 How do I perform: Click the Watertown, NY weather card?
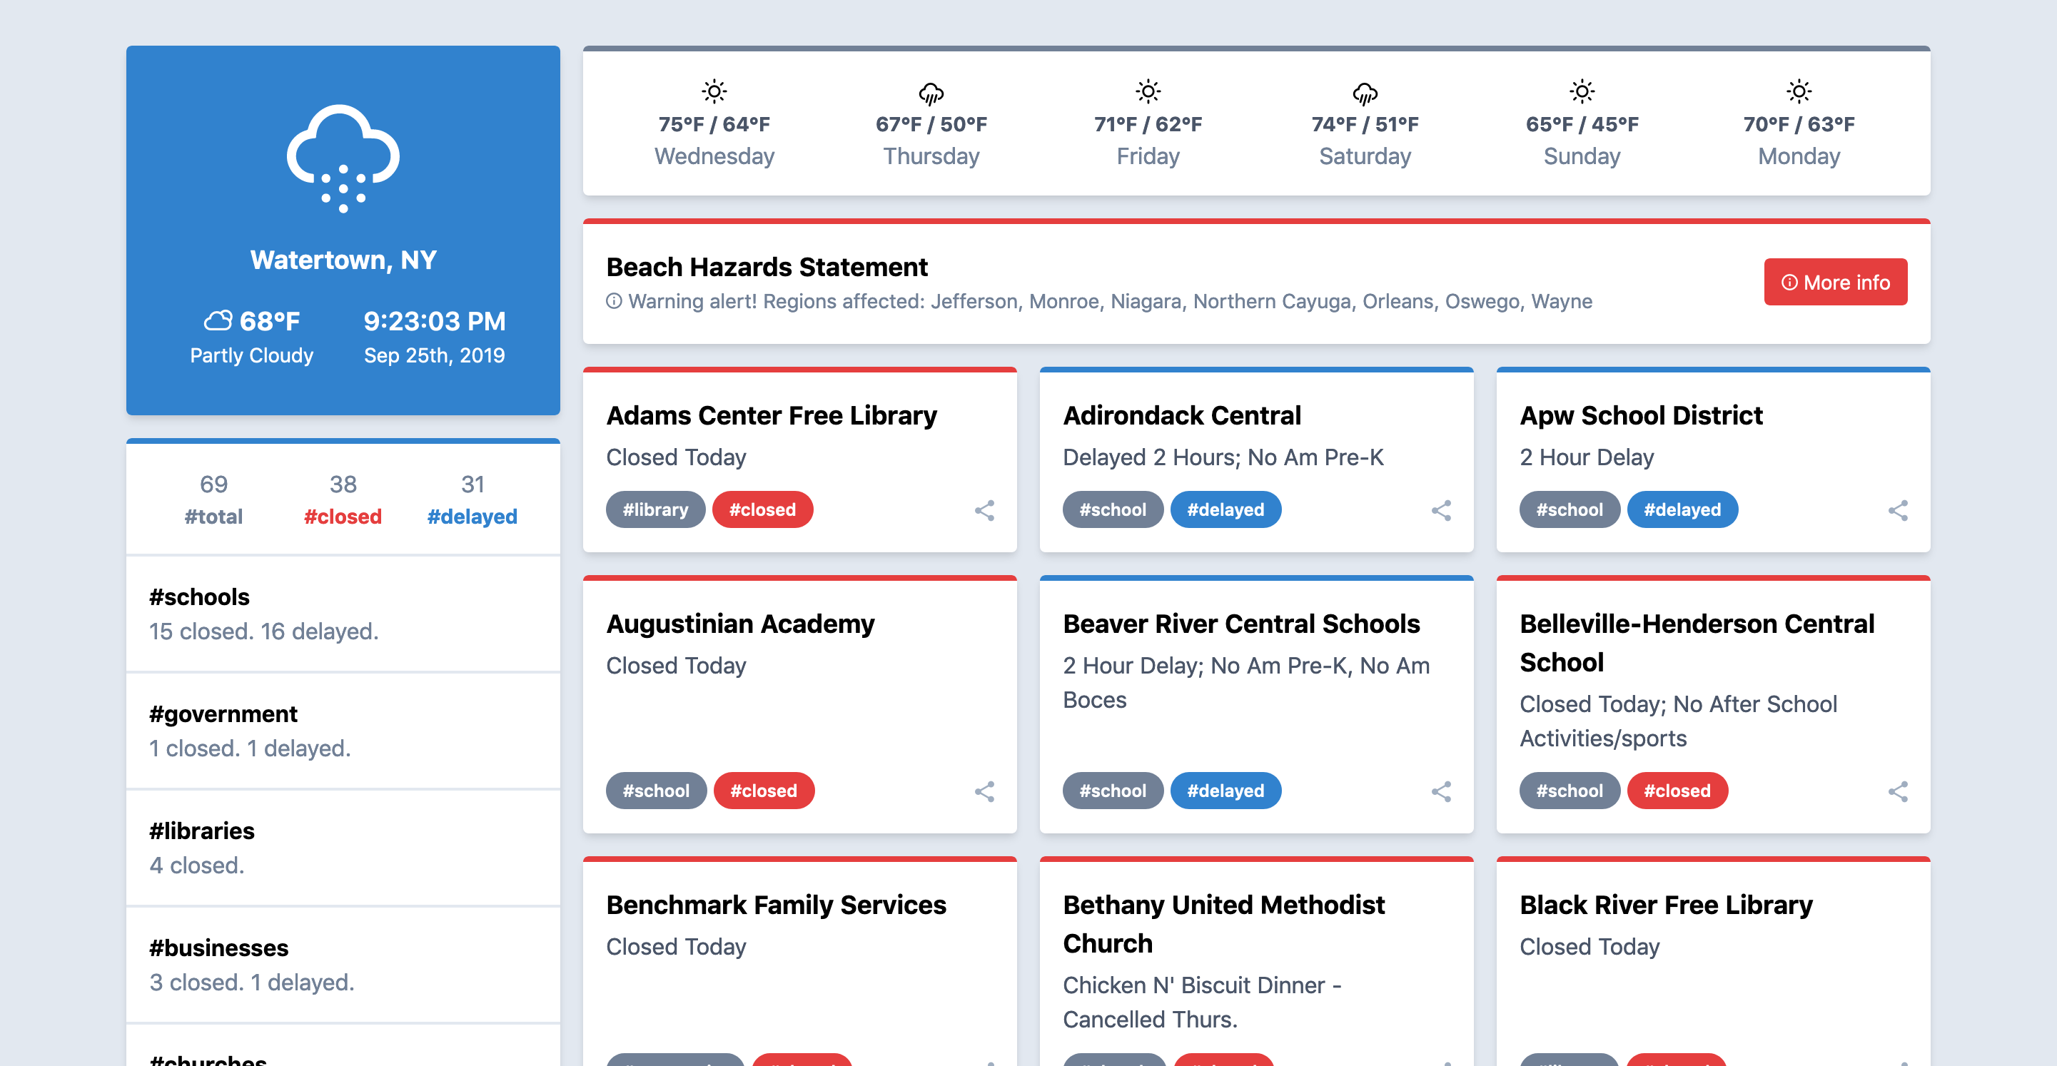[x=342, y=230]
